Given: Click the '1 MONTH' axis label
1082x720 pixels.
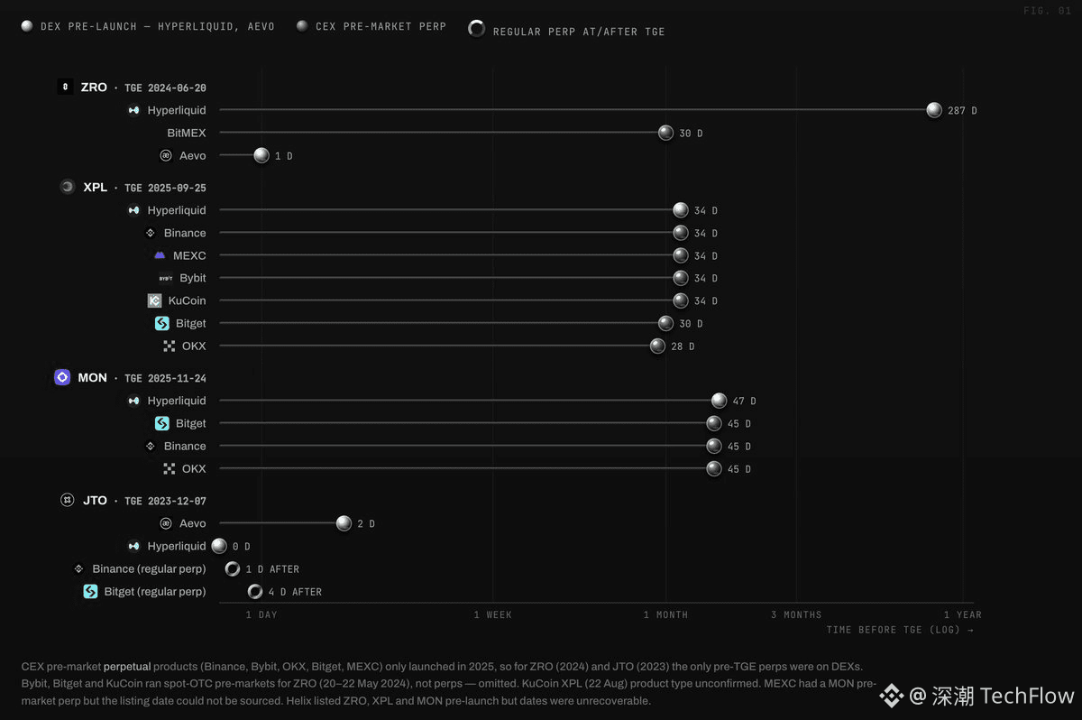Looking at the screenshot, I should pyautogui.click(x=665, y=614).
